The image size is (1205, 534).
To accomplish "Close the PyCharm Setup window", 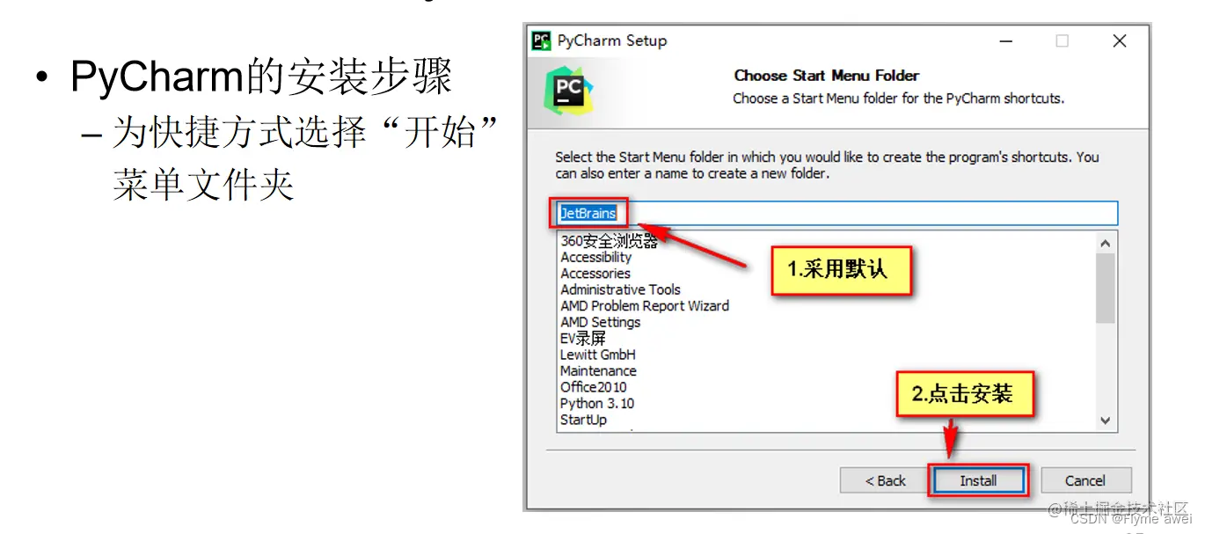I will 1119,41.
